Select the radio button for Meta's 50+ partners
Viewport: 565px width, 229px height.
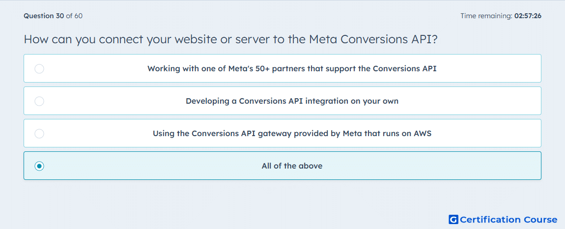click(39, 68)
